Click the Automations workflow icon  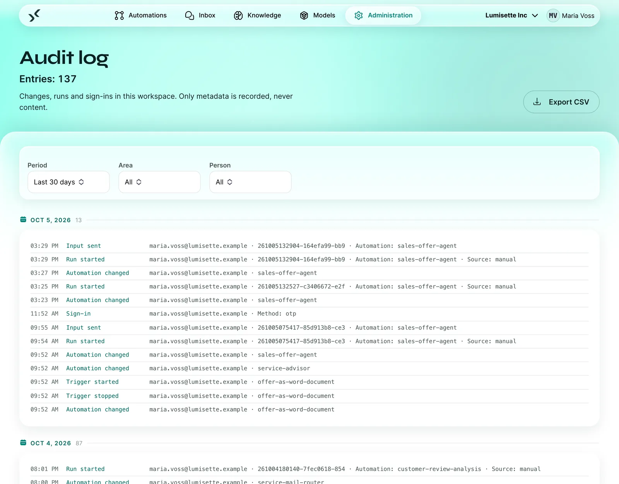click(119, 15)
